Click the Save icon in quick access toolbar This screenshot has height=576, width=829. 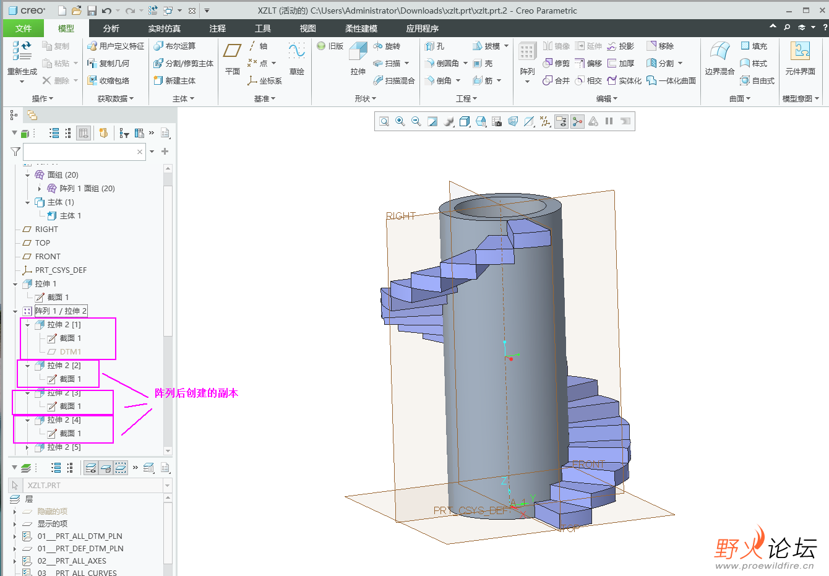(92, 11)
